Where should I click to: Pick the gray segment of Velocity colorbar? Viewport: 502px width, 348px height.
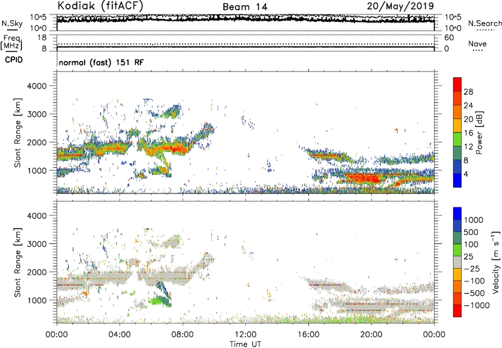(457, 262)
